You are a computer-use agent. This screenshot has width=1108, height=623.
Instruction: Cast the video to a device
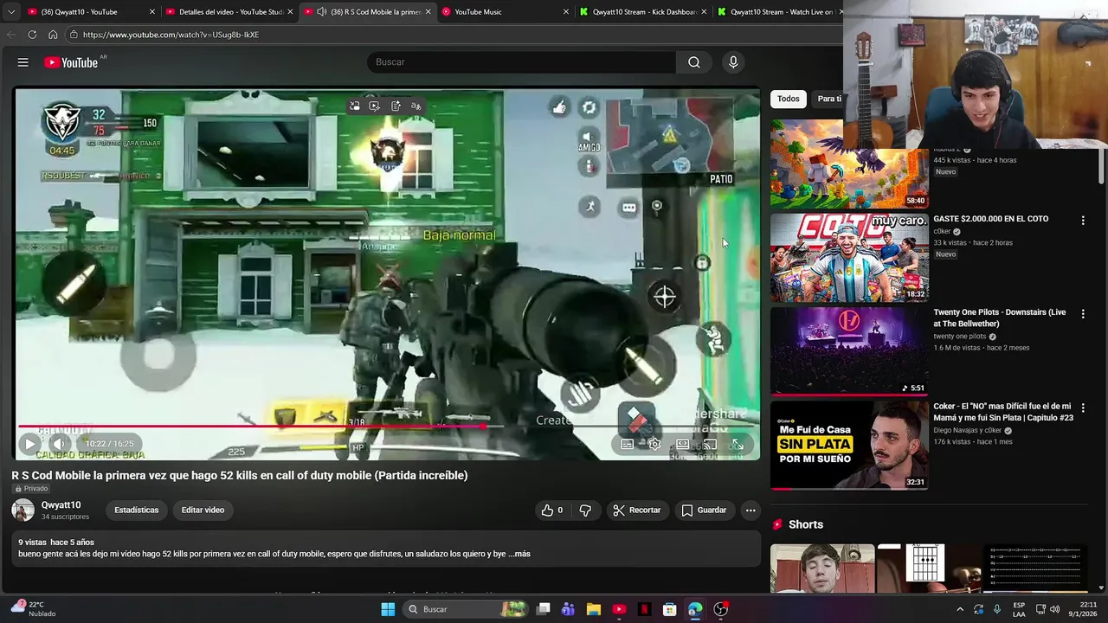coord(710,445)
